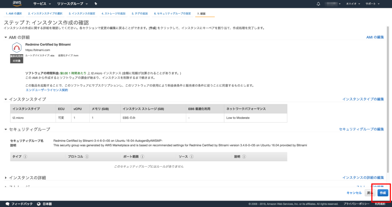
Task: Click info icon next to ポート範囲 column
Action: pyautogui.click(x=143, y=157)
